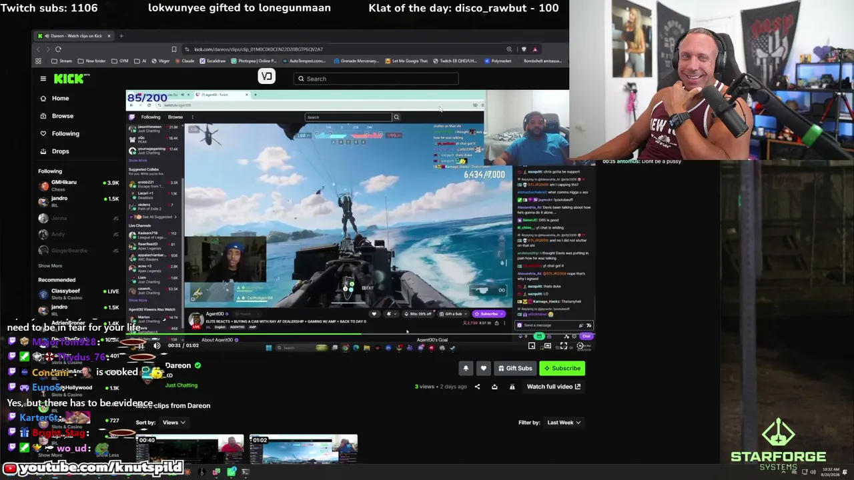Bookmark this page via the address bar icon
This screenshot has height=480, width=854.
click(174, 49)
